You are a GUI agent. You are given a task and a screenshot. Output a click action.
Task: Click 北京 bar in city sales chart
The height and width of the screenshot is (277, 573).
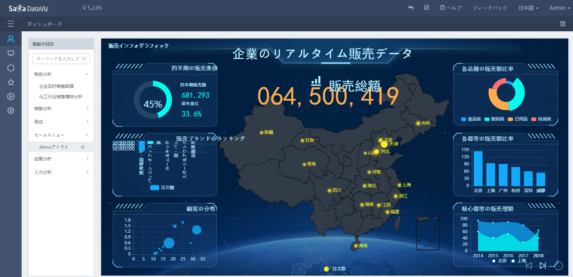478,168
